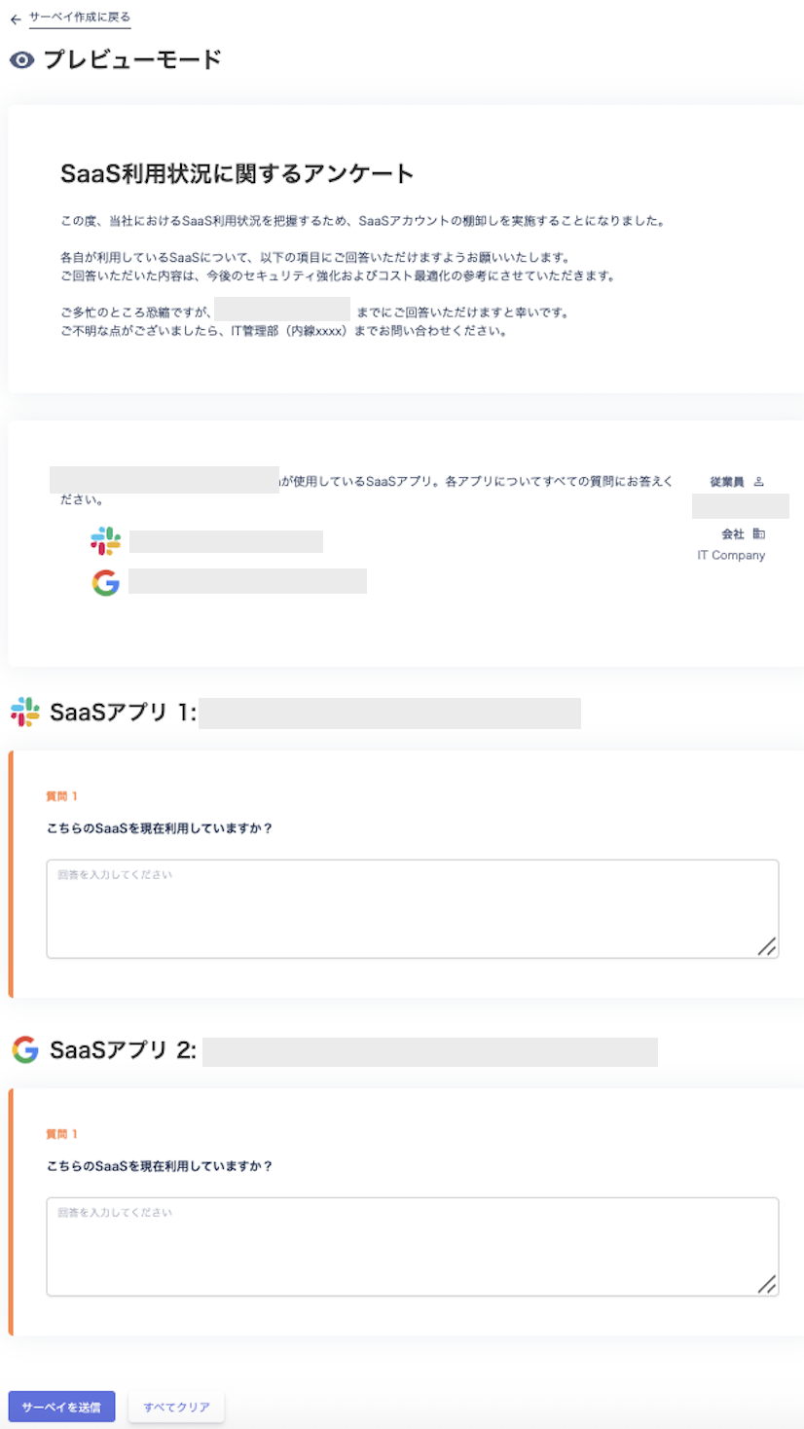This screenshot has height=1429, width=804.
Task: Click the Slack icon in the app list
Action: pos(105,541)
